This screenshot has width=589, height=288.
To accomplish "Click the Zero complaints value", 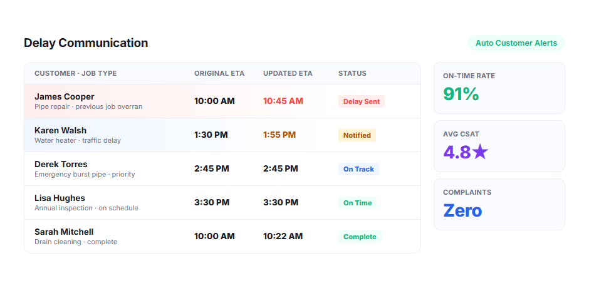I will coord(462,210).
